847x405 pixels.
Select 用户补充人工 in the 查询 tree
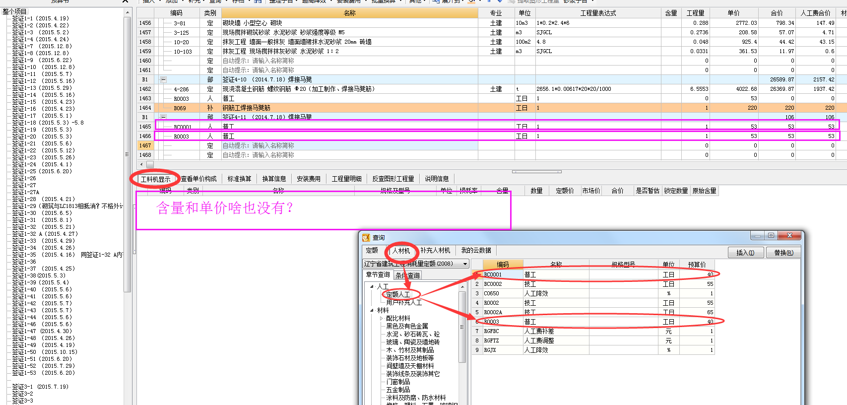(x=404, y=302)
